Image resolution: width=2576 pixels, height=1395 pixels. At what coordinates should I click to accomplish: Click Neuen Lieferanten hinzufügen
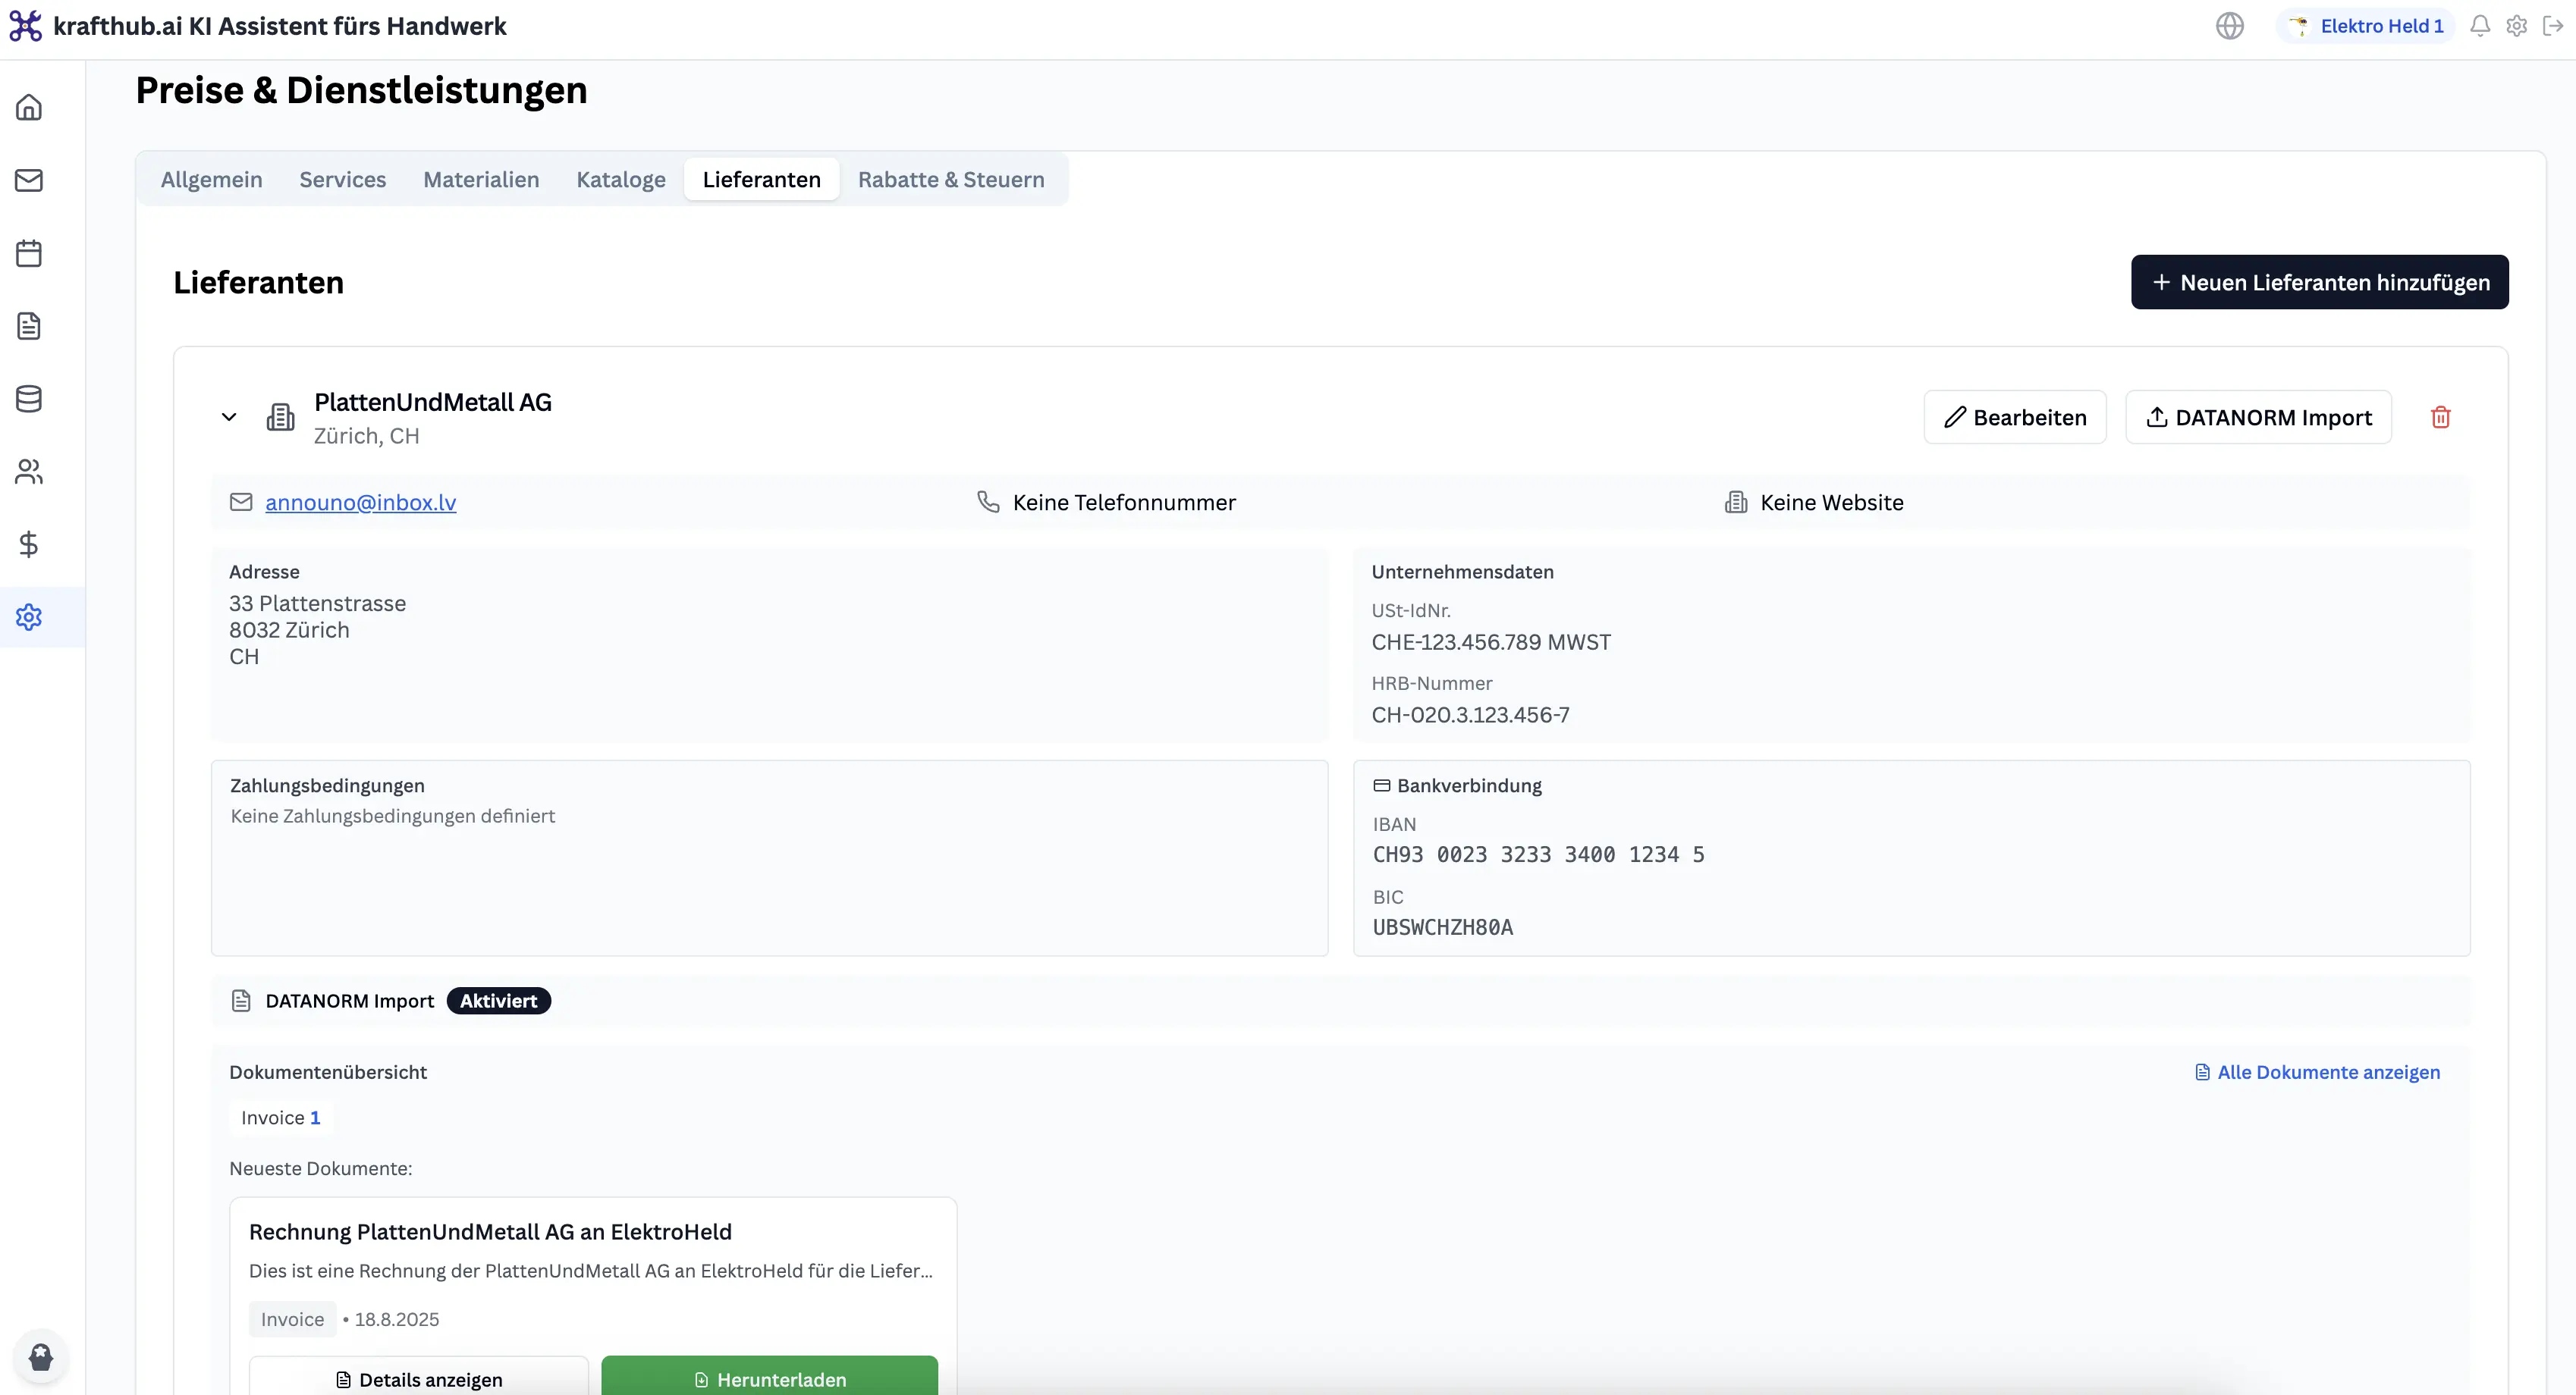click(x=2319, y=282)
